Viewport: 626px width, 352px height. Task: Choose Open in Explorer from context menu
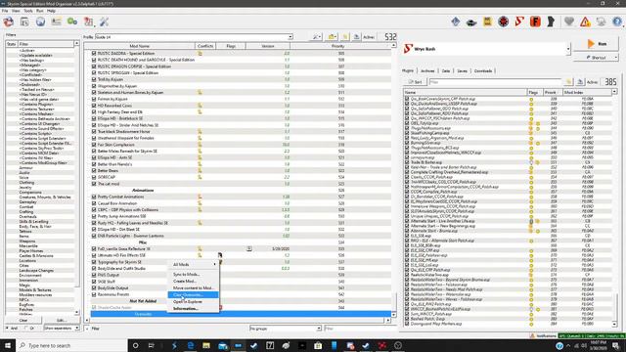tap(188, 302)
